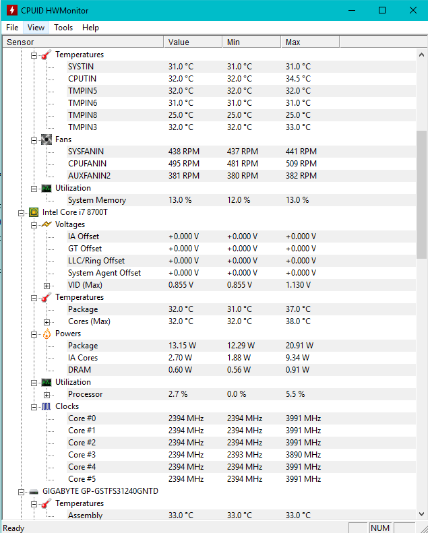Click the Value column header
The image size is (428, 533).
click(x=193, y=42)
